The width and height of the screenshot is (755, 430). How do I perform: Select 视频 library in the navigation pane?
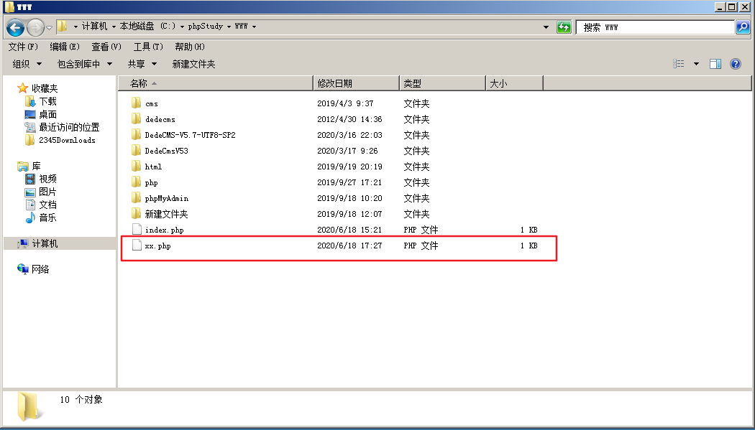[x=47, y=179]
